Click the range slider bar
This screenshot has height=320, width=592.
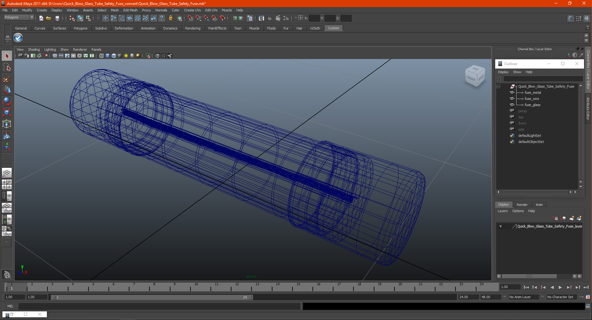[152, 297]
